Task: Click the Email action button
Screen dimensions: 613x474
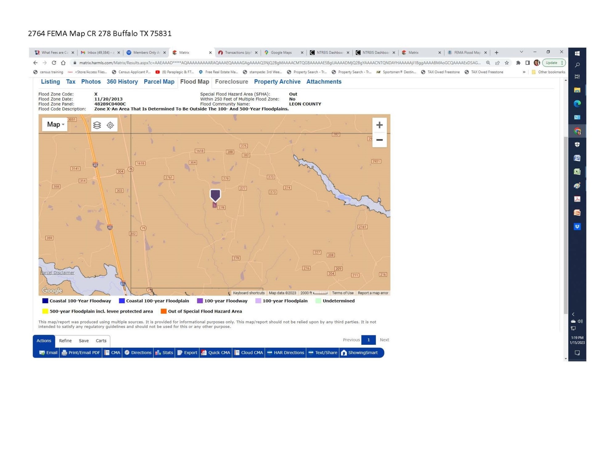Action: pos(48,352)
